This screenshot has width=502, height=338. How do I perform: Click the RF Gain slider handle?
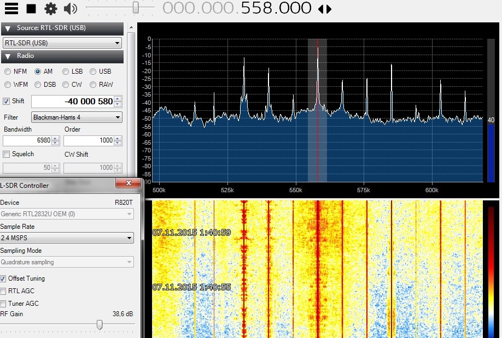pos(100,324)
